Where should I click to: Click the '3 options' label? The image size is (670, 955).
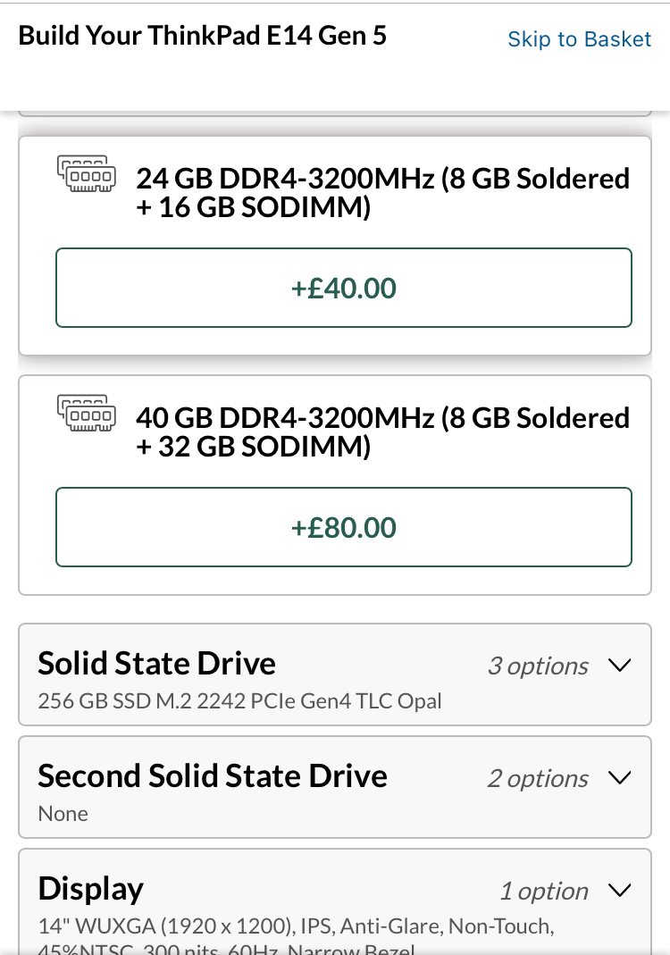pos(538,666)
